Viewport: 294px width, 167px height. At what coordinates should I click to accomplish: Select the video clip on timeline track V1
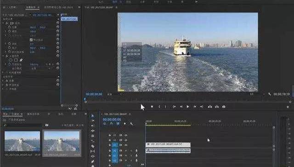click(168, 144)
